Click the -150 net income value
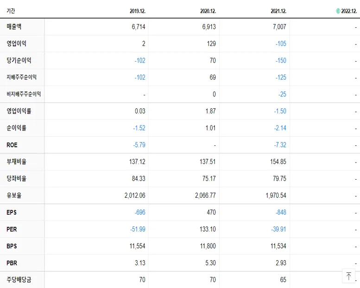The width and height of the screenshot is (360, 288). coord(281,61)
